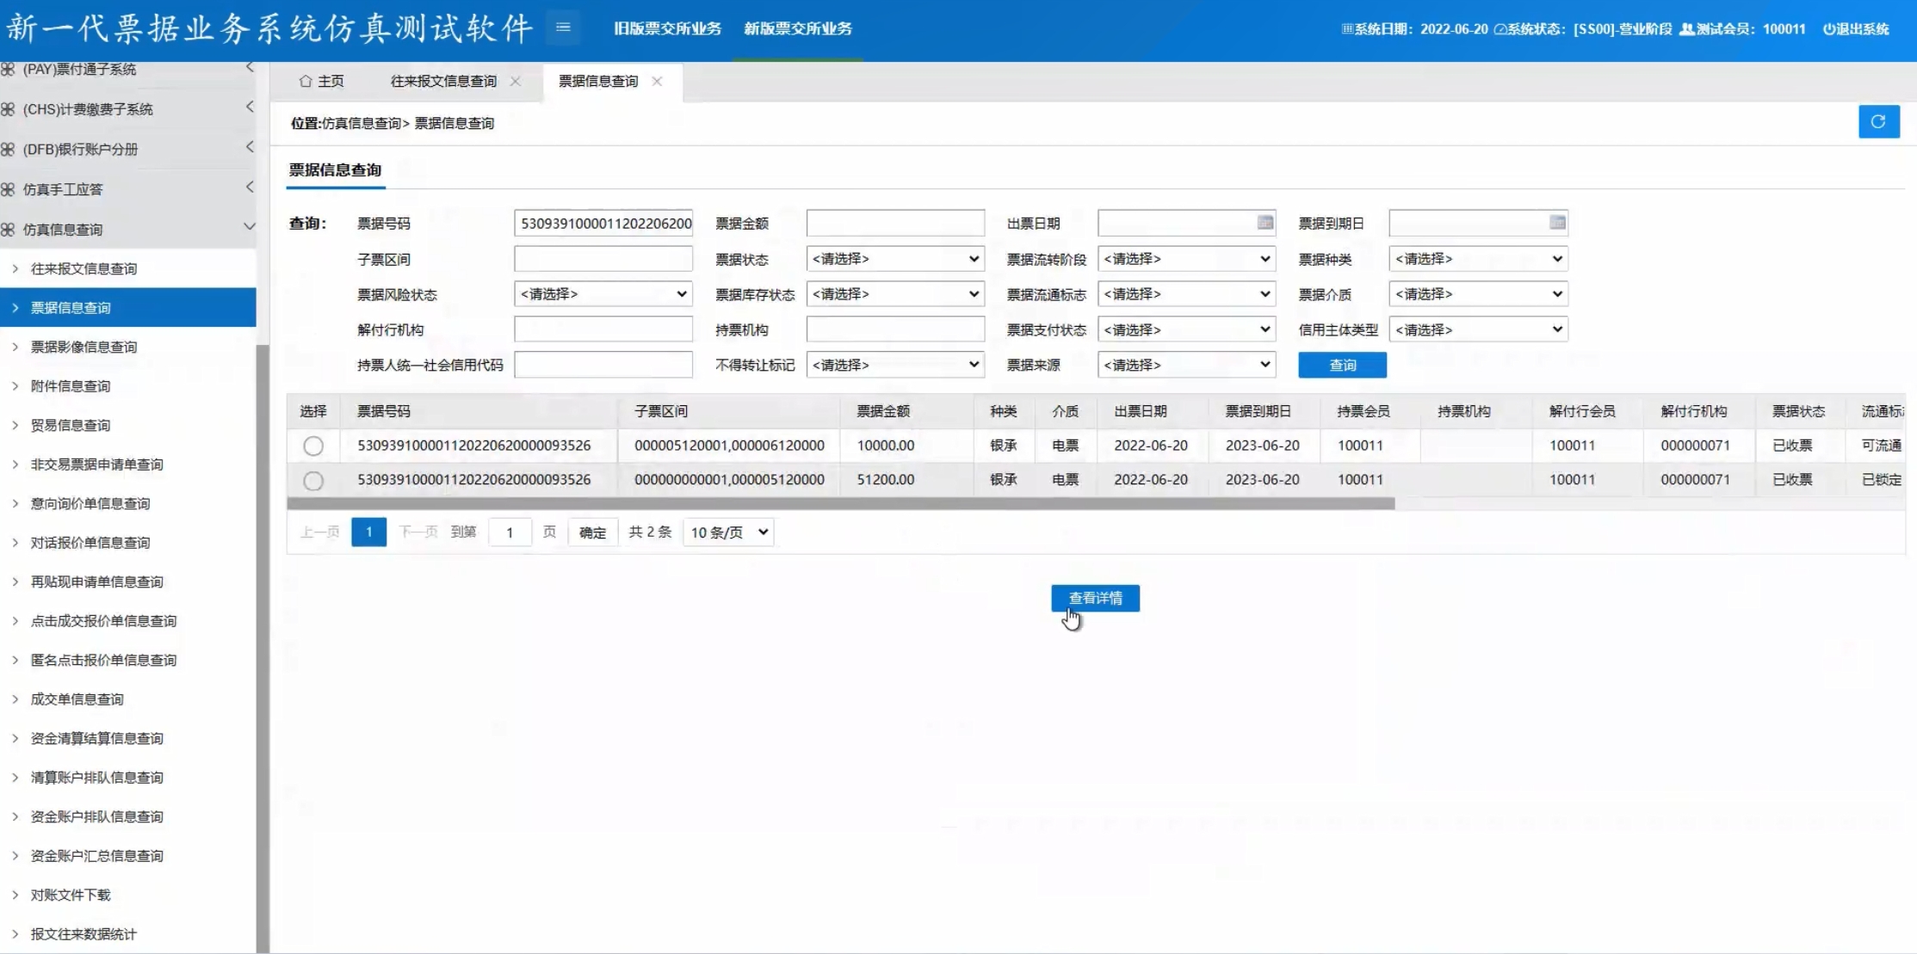Open 成交单信息查询 in sidebar
Screen dimensions: 1917x954
77,699
